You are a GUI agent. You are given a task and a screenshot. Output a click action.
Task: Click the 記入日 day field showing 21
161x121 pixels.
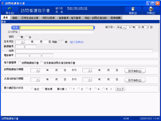[147, 27]
